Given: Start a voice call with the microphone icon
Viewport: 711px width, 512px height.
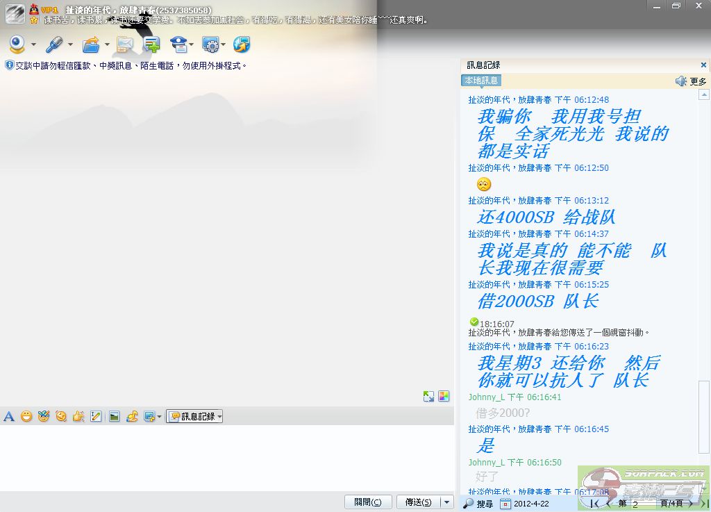Looking at the screenshot, I should pyautogui.click(x=54, y=45).
